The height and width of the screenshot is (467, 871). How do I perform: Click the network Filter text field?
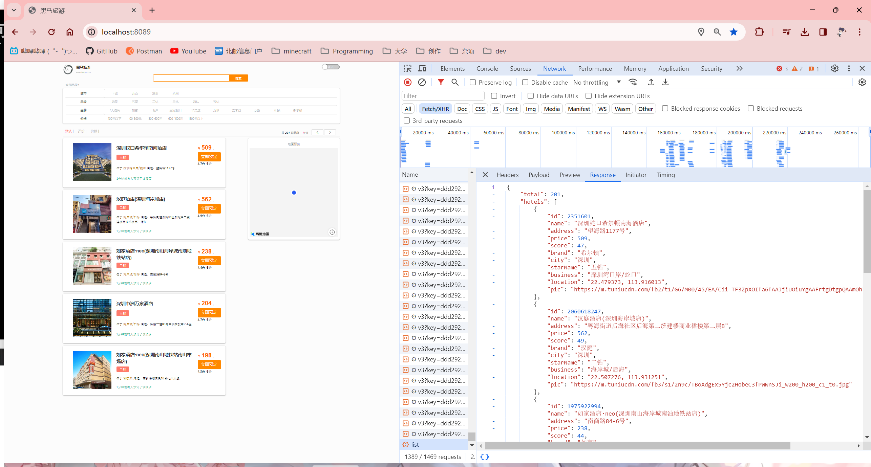click(x=443, y=96)
